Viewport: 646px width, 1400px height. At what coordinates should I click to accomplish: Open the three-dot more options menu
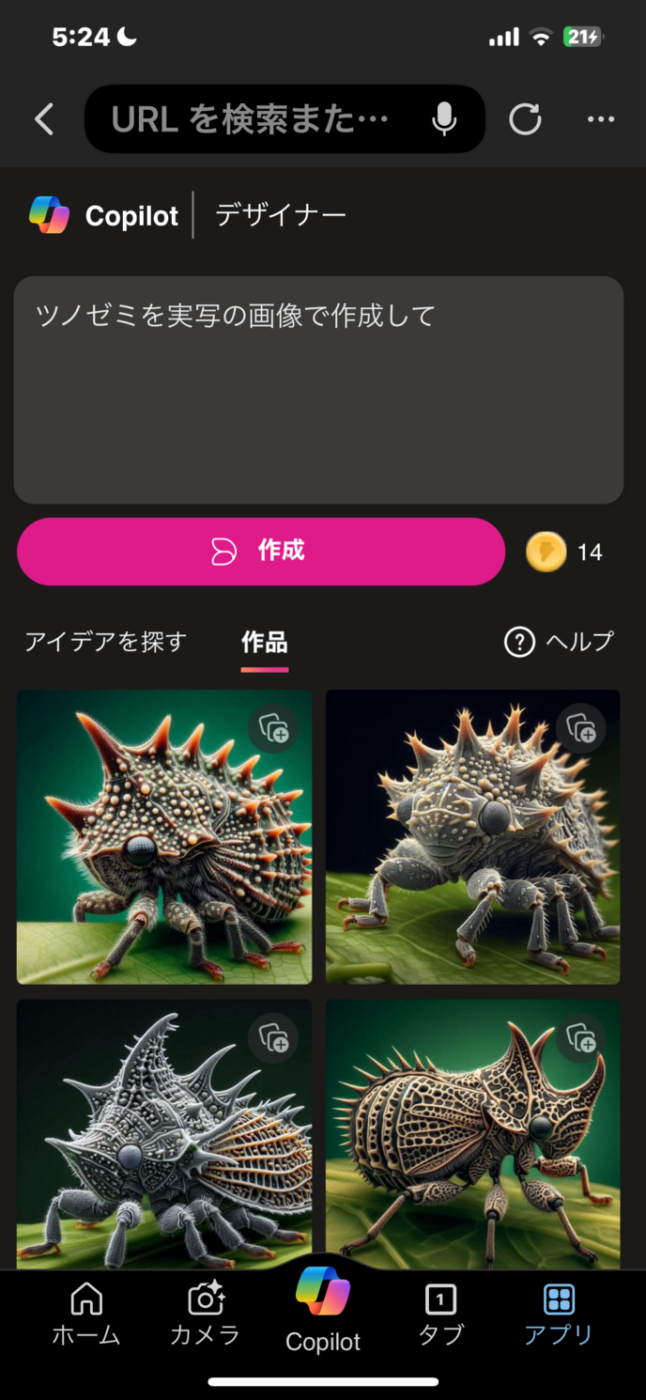click(601, 119)
